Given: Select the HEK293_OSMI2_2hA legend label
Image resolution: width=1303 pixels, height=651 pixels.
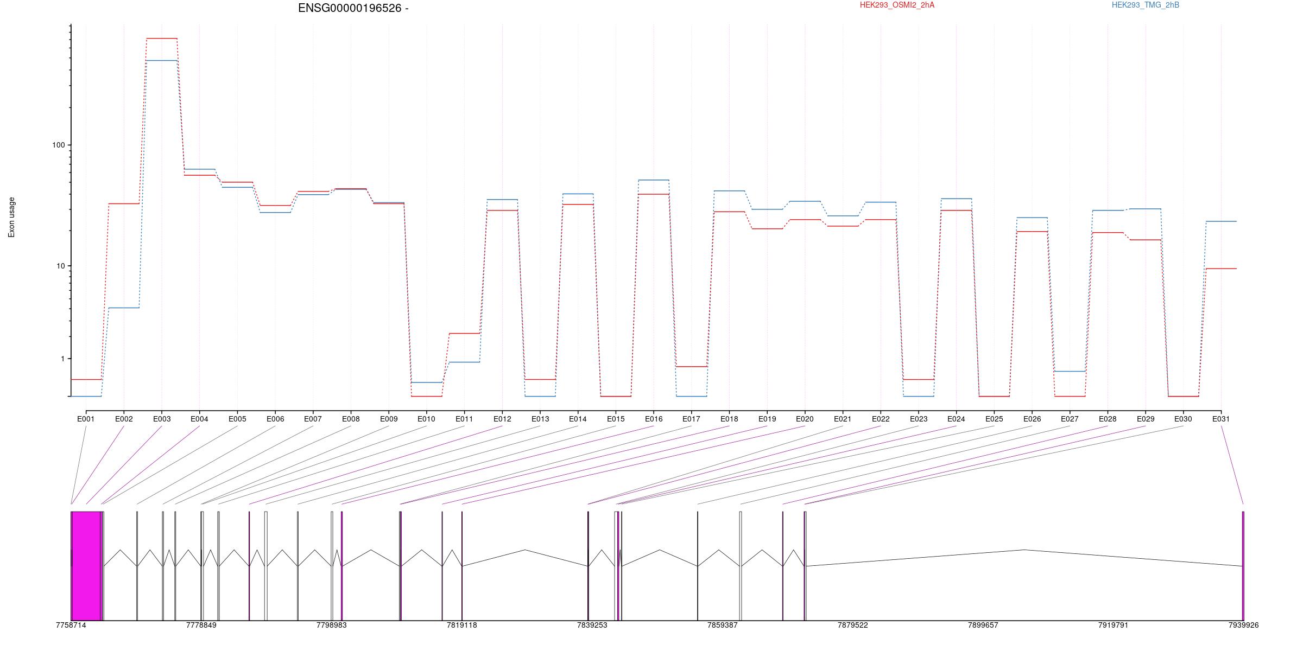Looking at the screenshot, I should pyautogui.click(x=897, y=5).
